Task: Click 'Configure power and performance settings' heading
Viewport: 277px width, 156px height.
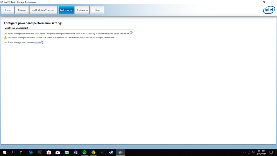Action: click(x=33, y=23)
